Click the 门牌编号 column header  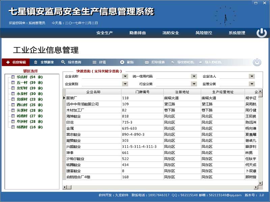coord(142,92)
